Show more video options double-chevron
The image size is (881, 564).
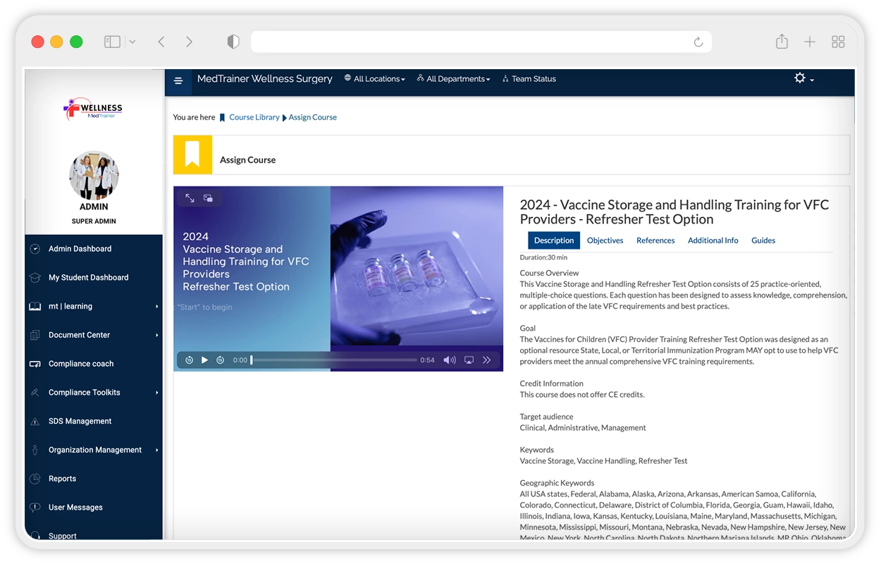pos(486,360)
